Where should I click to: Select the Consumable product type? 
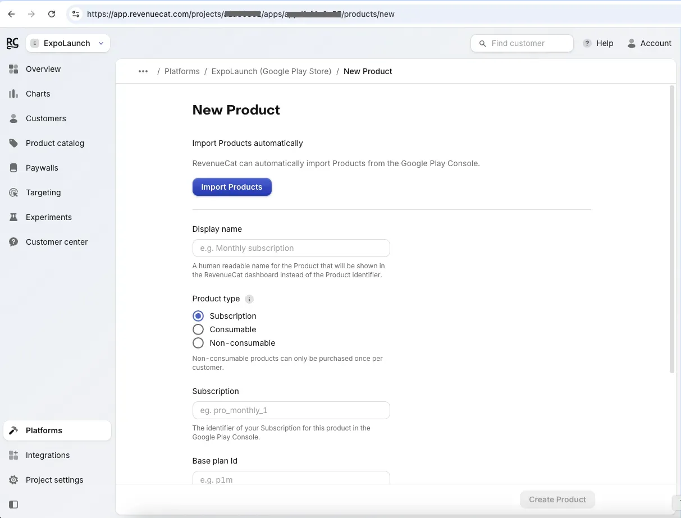198,329
